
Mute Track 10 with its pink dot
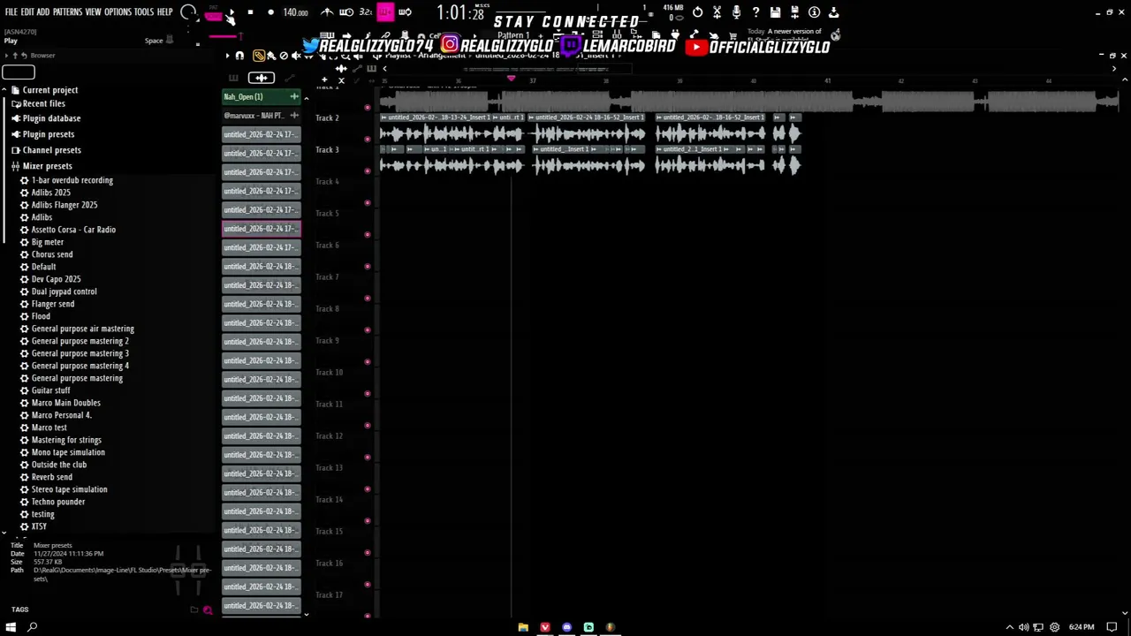click(x=368, y=393)
